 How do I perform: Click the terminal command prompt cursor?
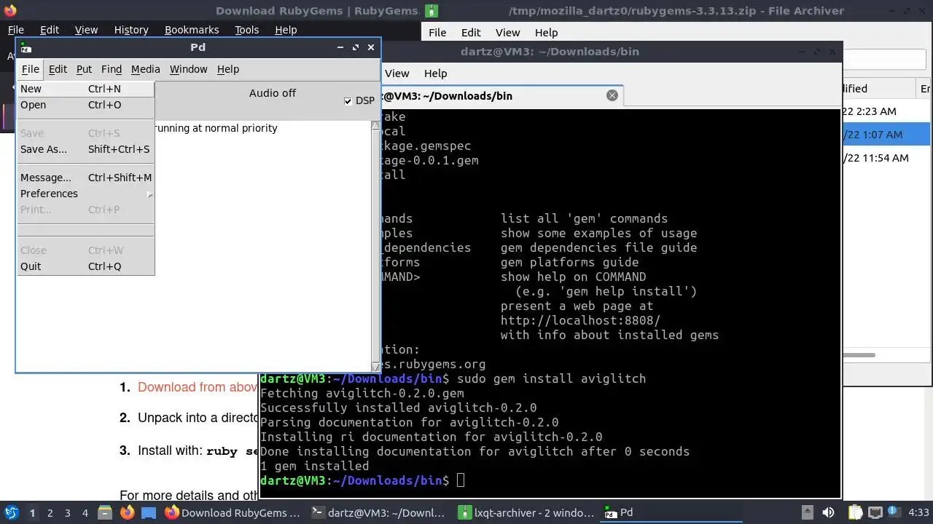pyautogui.click(x=460, y=480)
